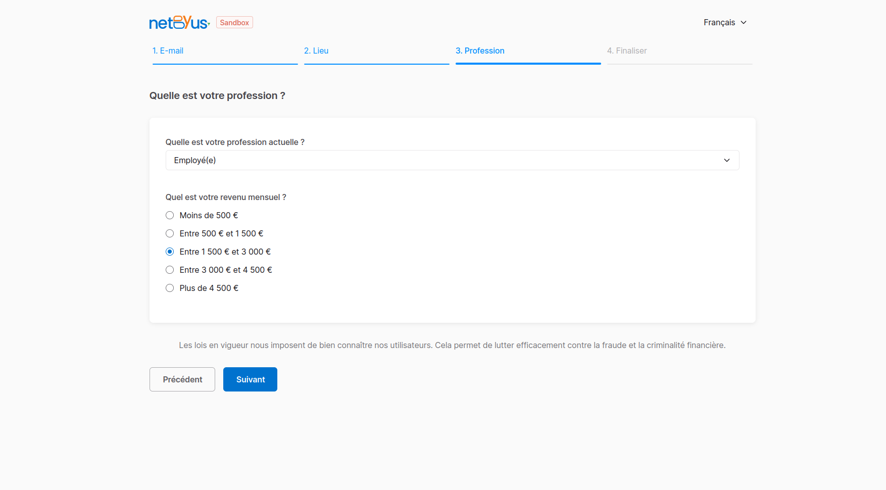The image size is (886, 490).
Task: Expand the profession dropdown chevron
Action: (727, 160)
